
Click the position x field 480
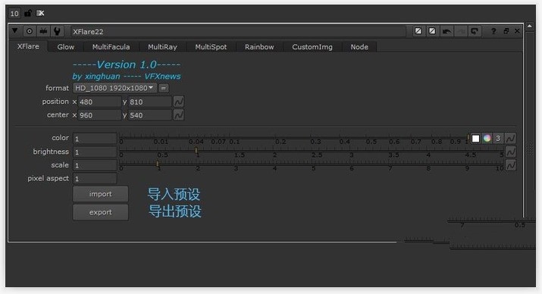pyautogui.click(x=99, y=102)
